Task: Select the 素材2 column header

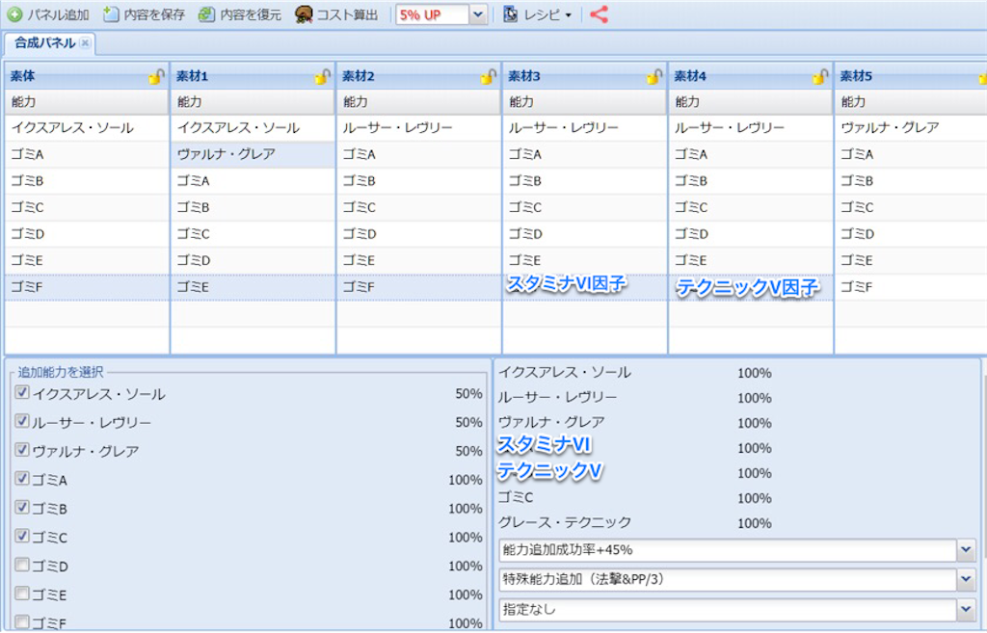Action: coord(419,76)
